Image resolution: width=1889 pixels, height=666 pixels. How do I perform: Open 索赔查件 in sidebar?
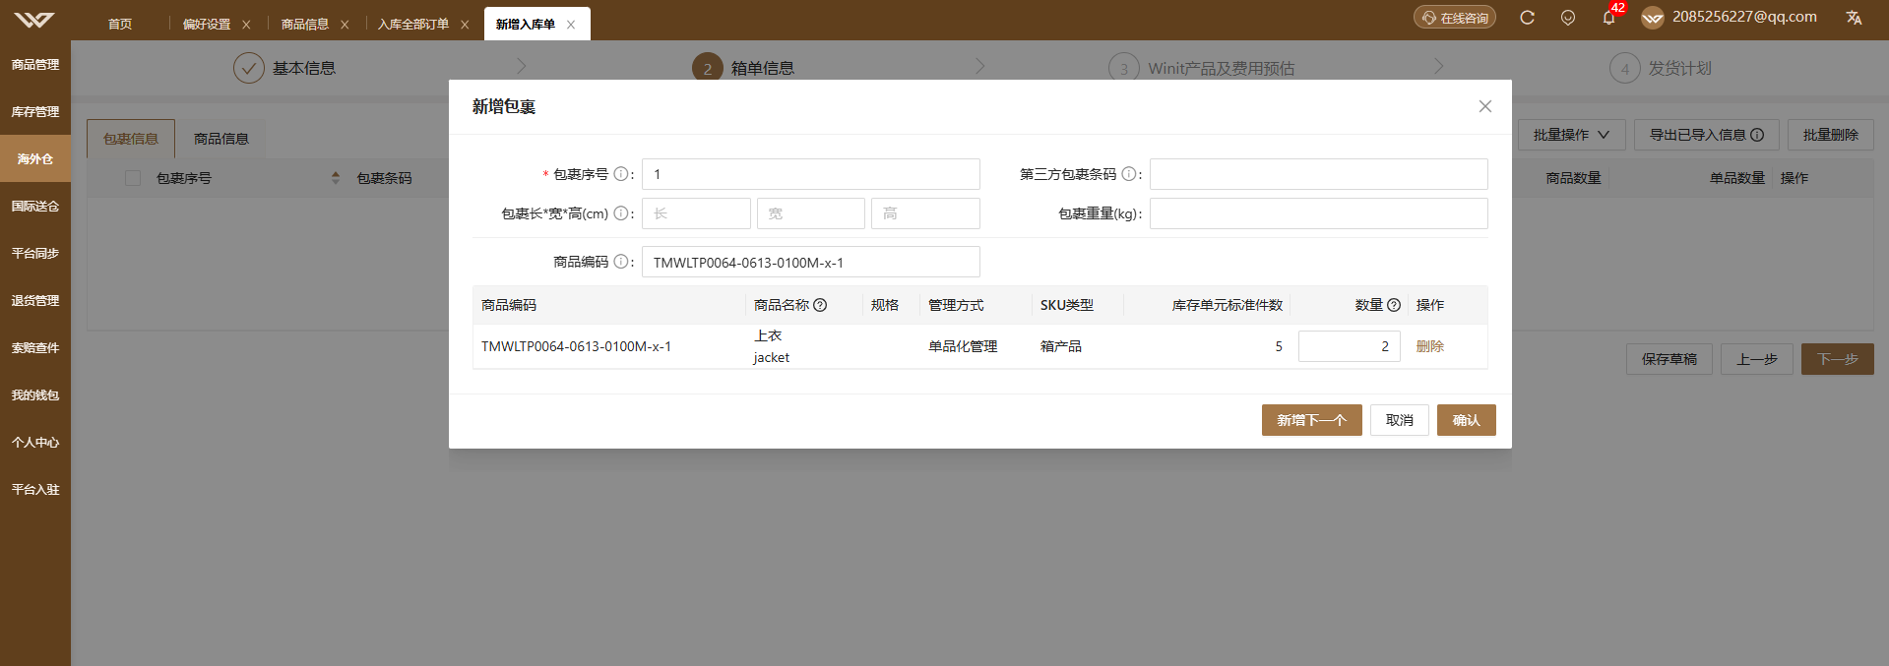[35, 347]
